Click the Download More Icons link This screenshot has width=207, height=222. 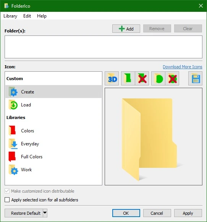(183, 67)
